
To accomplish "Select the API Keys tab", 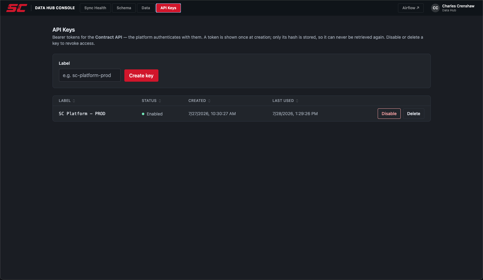I will [x=168, y=8].
